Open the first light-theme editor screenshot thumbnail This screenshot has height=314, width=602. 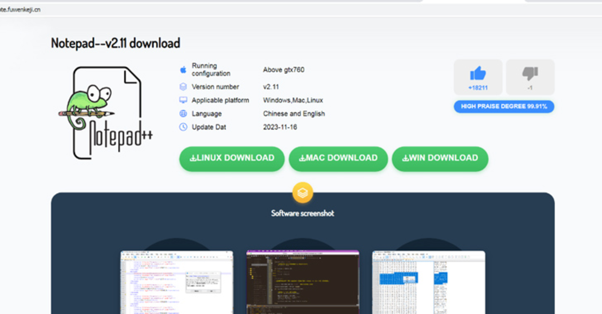[x=177, y=282]
